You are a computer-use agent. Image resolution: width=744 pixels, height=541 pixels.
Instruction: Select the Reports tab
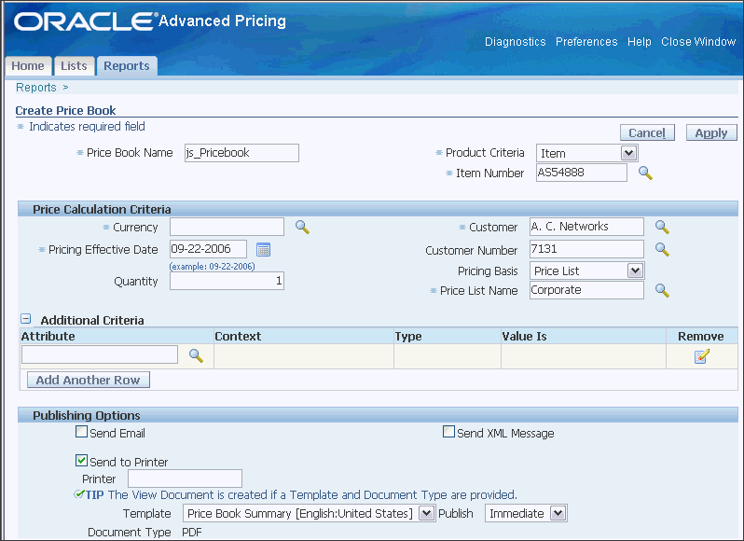127,65
